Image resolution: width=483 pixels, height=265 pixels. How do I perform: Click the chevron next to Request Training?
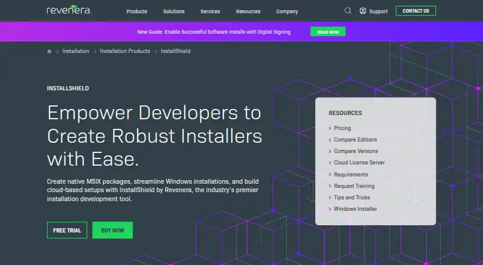330,186
